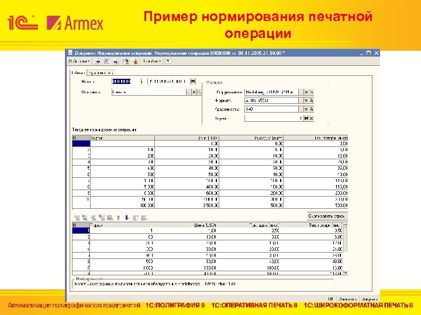Click the Операция input field
Screen dimensions: 421x315
pyautogui.click(x=149, y=92)
